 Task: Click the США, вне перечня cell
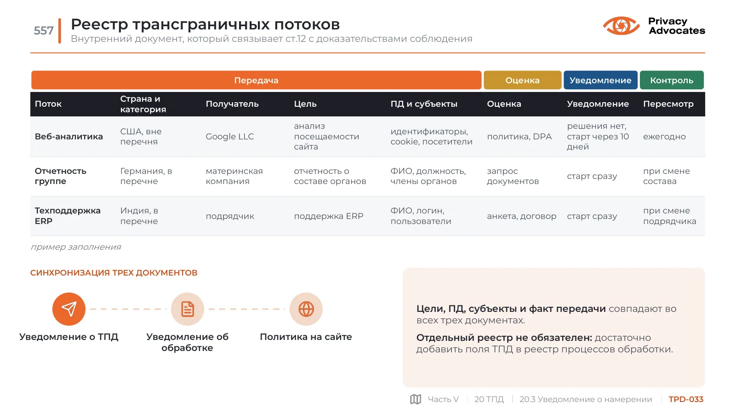141,137
